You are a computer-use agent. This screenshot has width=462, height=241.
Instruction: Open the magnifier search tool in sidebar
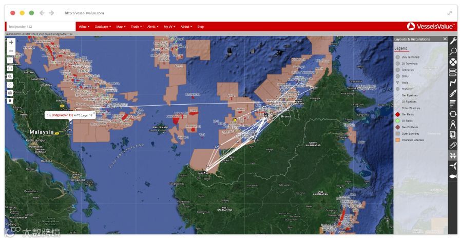[x=453, y=51]
